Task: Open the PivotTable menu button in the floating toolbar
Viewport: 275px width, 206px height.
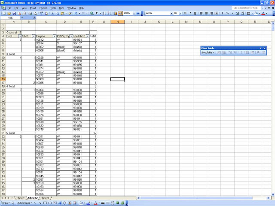Action: [x=208, y=52]
